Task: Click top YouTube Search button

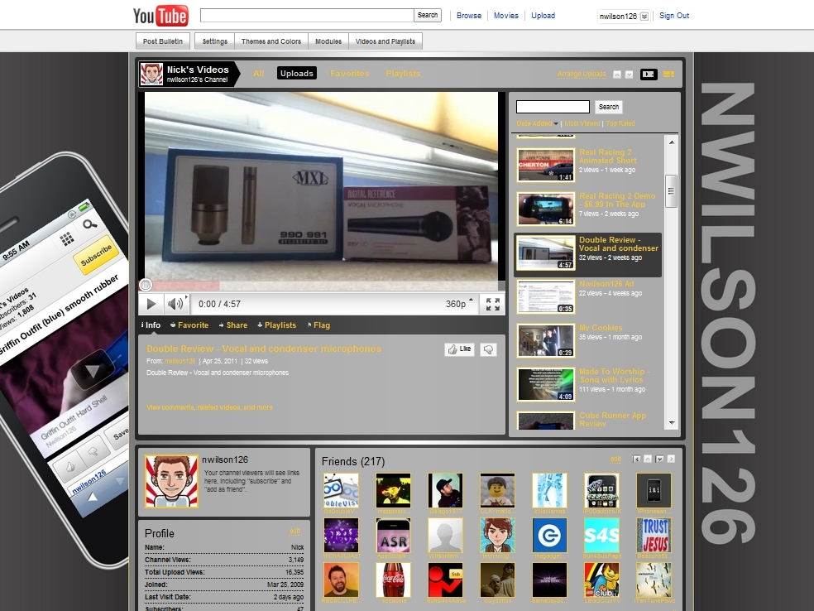Action: pos(428,15)
